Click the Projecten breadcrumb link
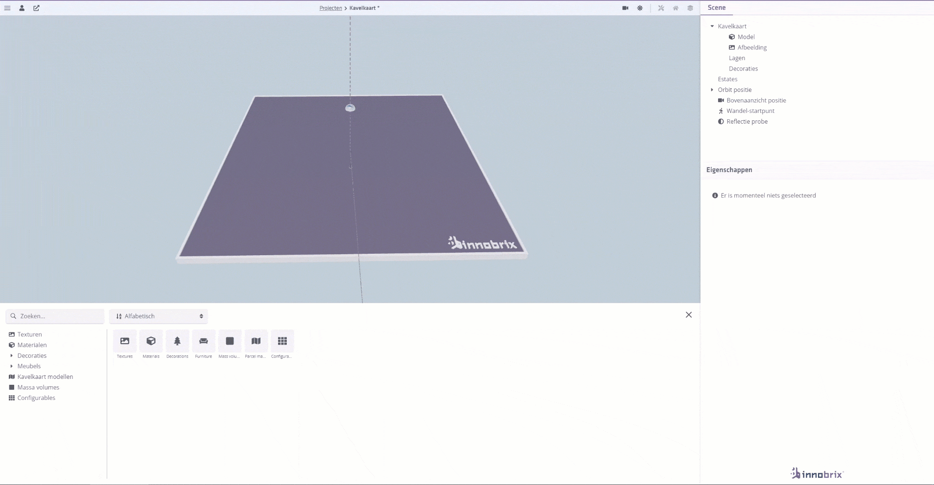 [x=331, y=8]
